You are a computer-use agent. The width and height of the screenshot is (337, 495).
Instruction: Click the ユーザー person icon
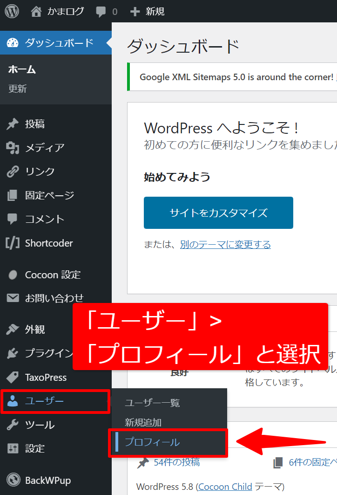point(13,401)
